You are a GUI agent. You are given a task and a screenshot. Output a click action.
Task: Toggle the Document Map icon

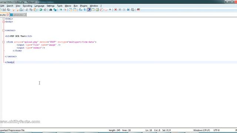[x=97, y=10]
